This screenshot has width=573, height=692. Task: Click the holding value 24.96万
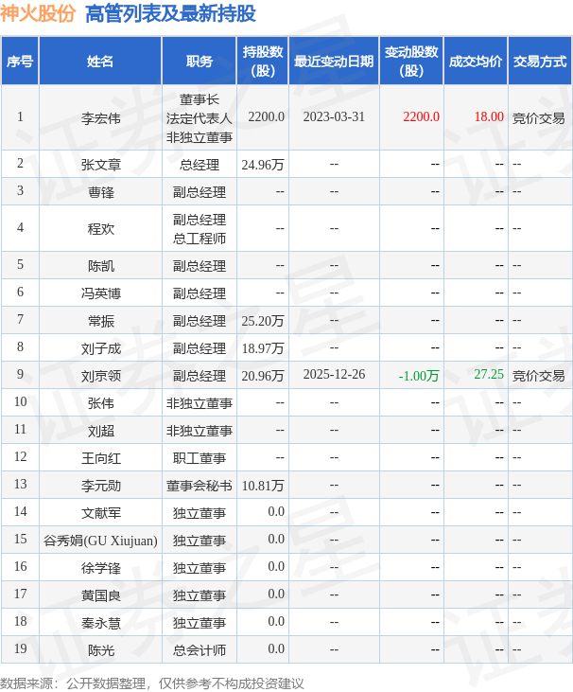pos(263,165)
